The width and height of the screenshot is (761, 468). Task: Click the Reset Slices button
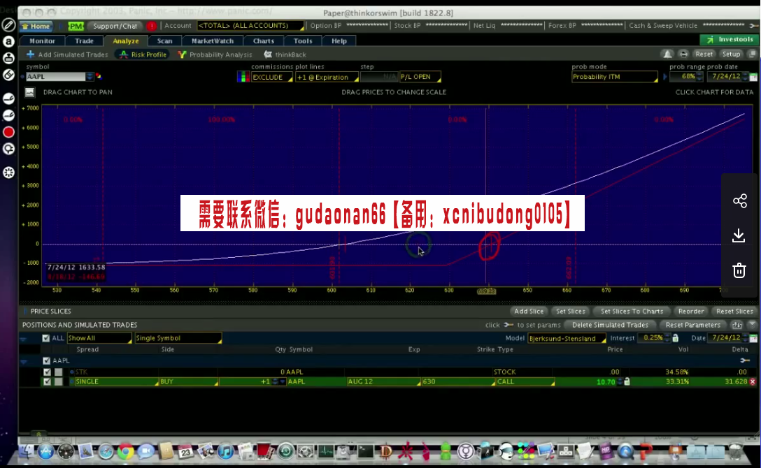pos(734,312)
